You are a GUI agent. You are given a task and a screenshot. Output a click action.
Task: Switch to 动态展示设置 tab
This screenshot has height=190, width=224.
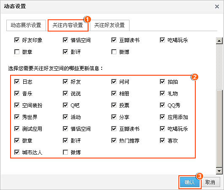(x=26, y=25)
